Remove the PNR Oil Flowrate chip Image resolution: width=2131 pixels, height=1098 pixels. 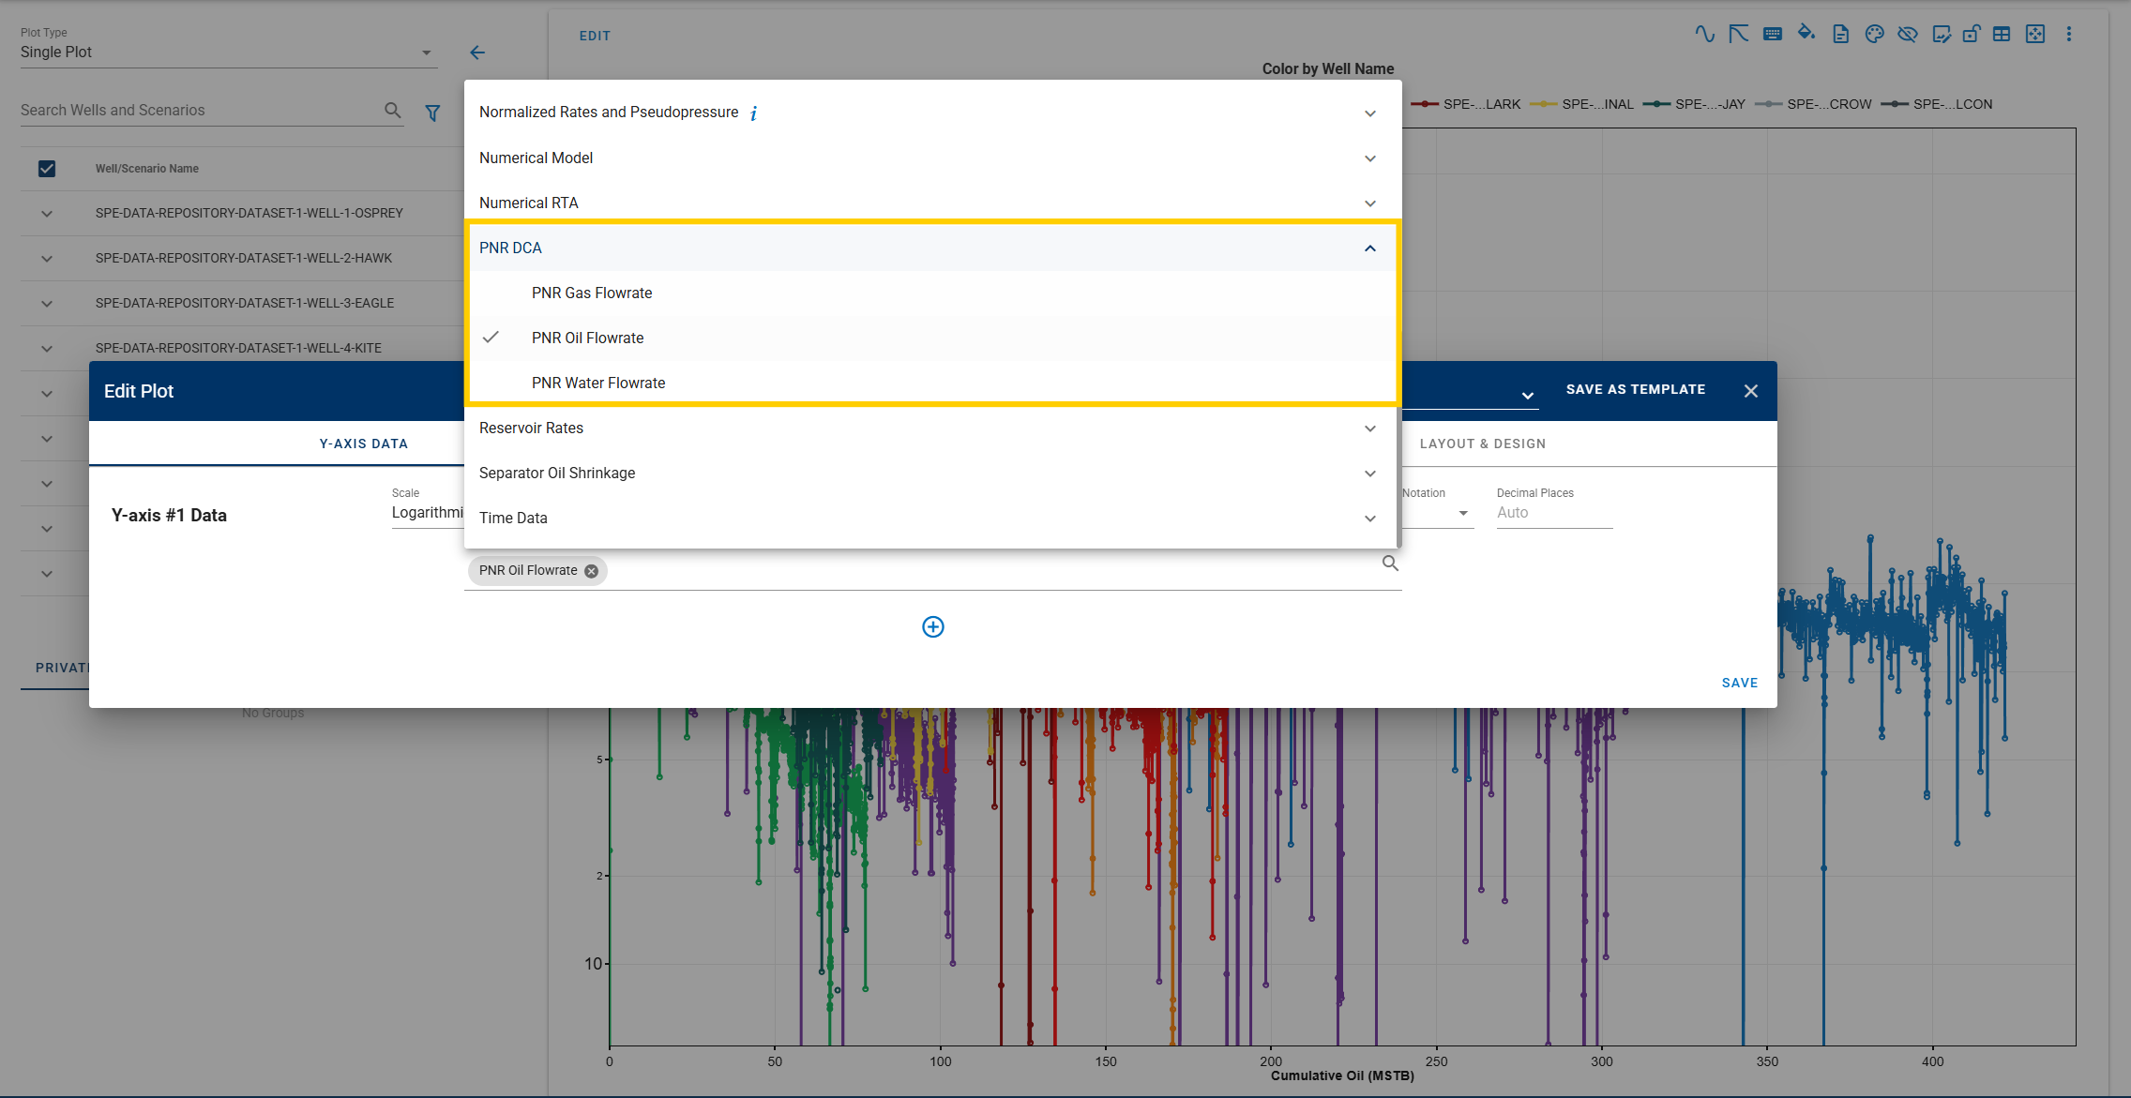(x=591, y=571)
